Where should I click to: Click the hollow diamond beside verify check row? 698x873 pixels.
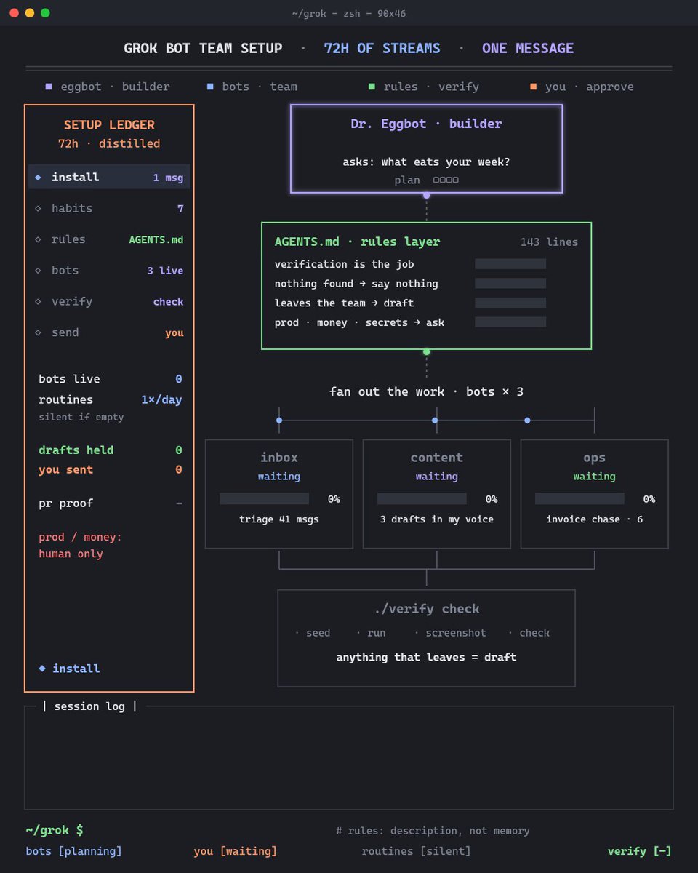pos(38,301)
